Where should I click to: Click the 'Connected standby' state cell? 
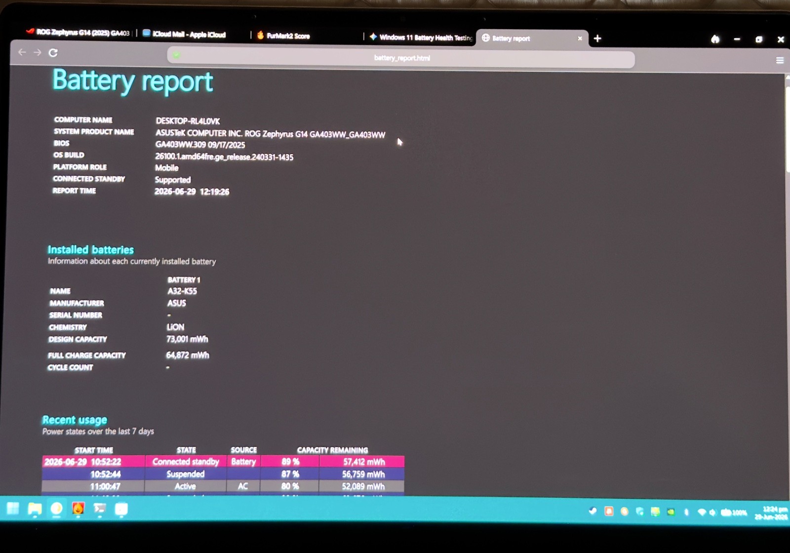[186, 462]
